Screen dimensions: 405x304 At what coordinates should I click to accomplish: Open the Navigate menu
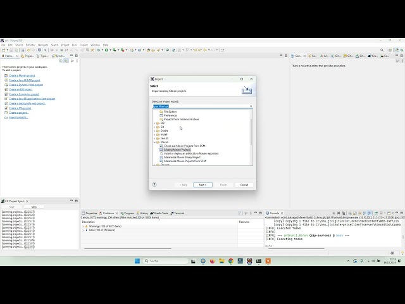point(43,45)
